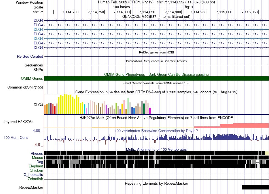Click the OMIM Genes track label

point(32,79)
